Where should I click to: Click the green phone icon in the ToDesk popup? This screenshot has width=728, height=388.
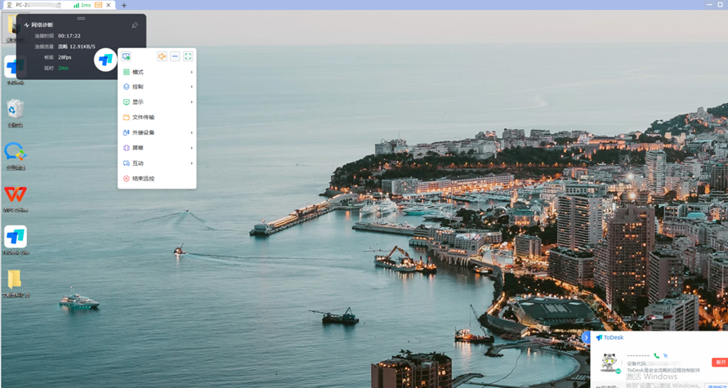(656, 355)
